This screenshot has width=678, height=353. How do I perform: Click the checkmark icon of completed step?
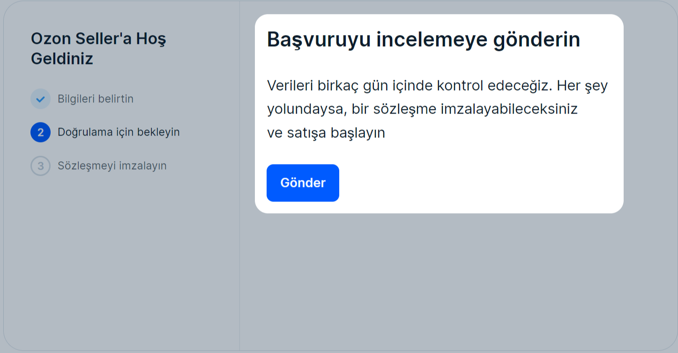pyautogui.click(x=40, y=99)
